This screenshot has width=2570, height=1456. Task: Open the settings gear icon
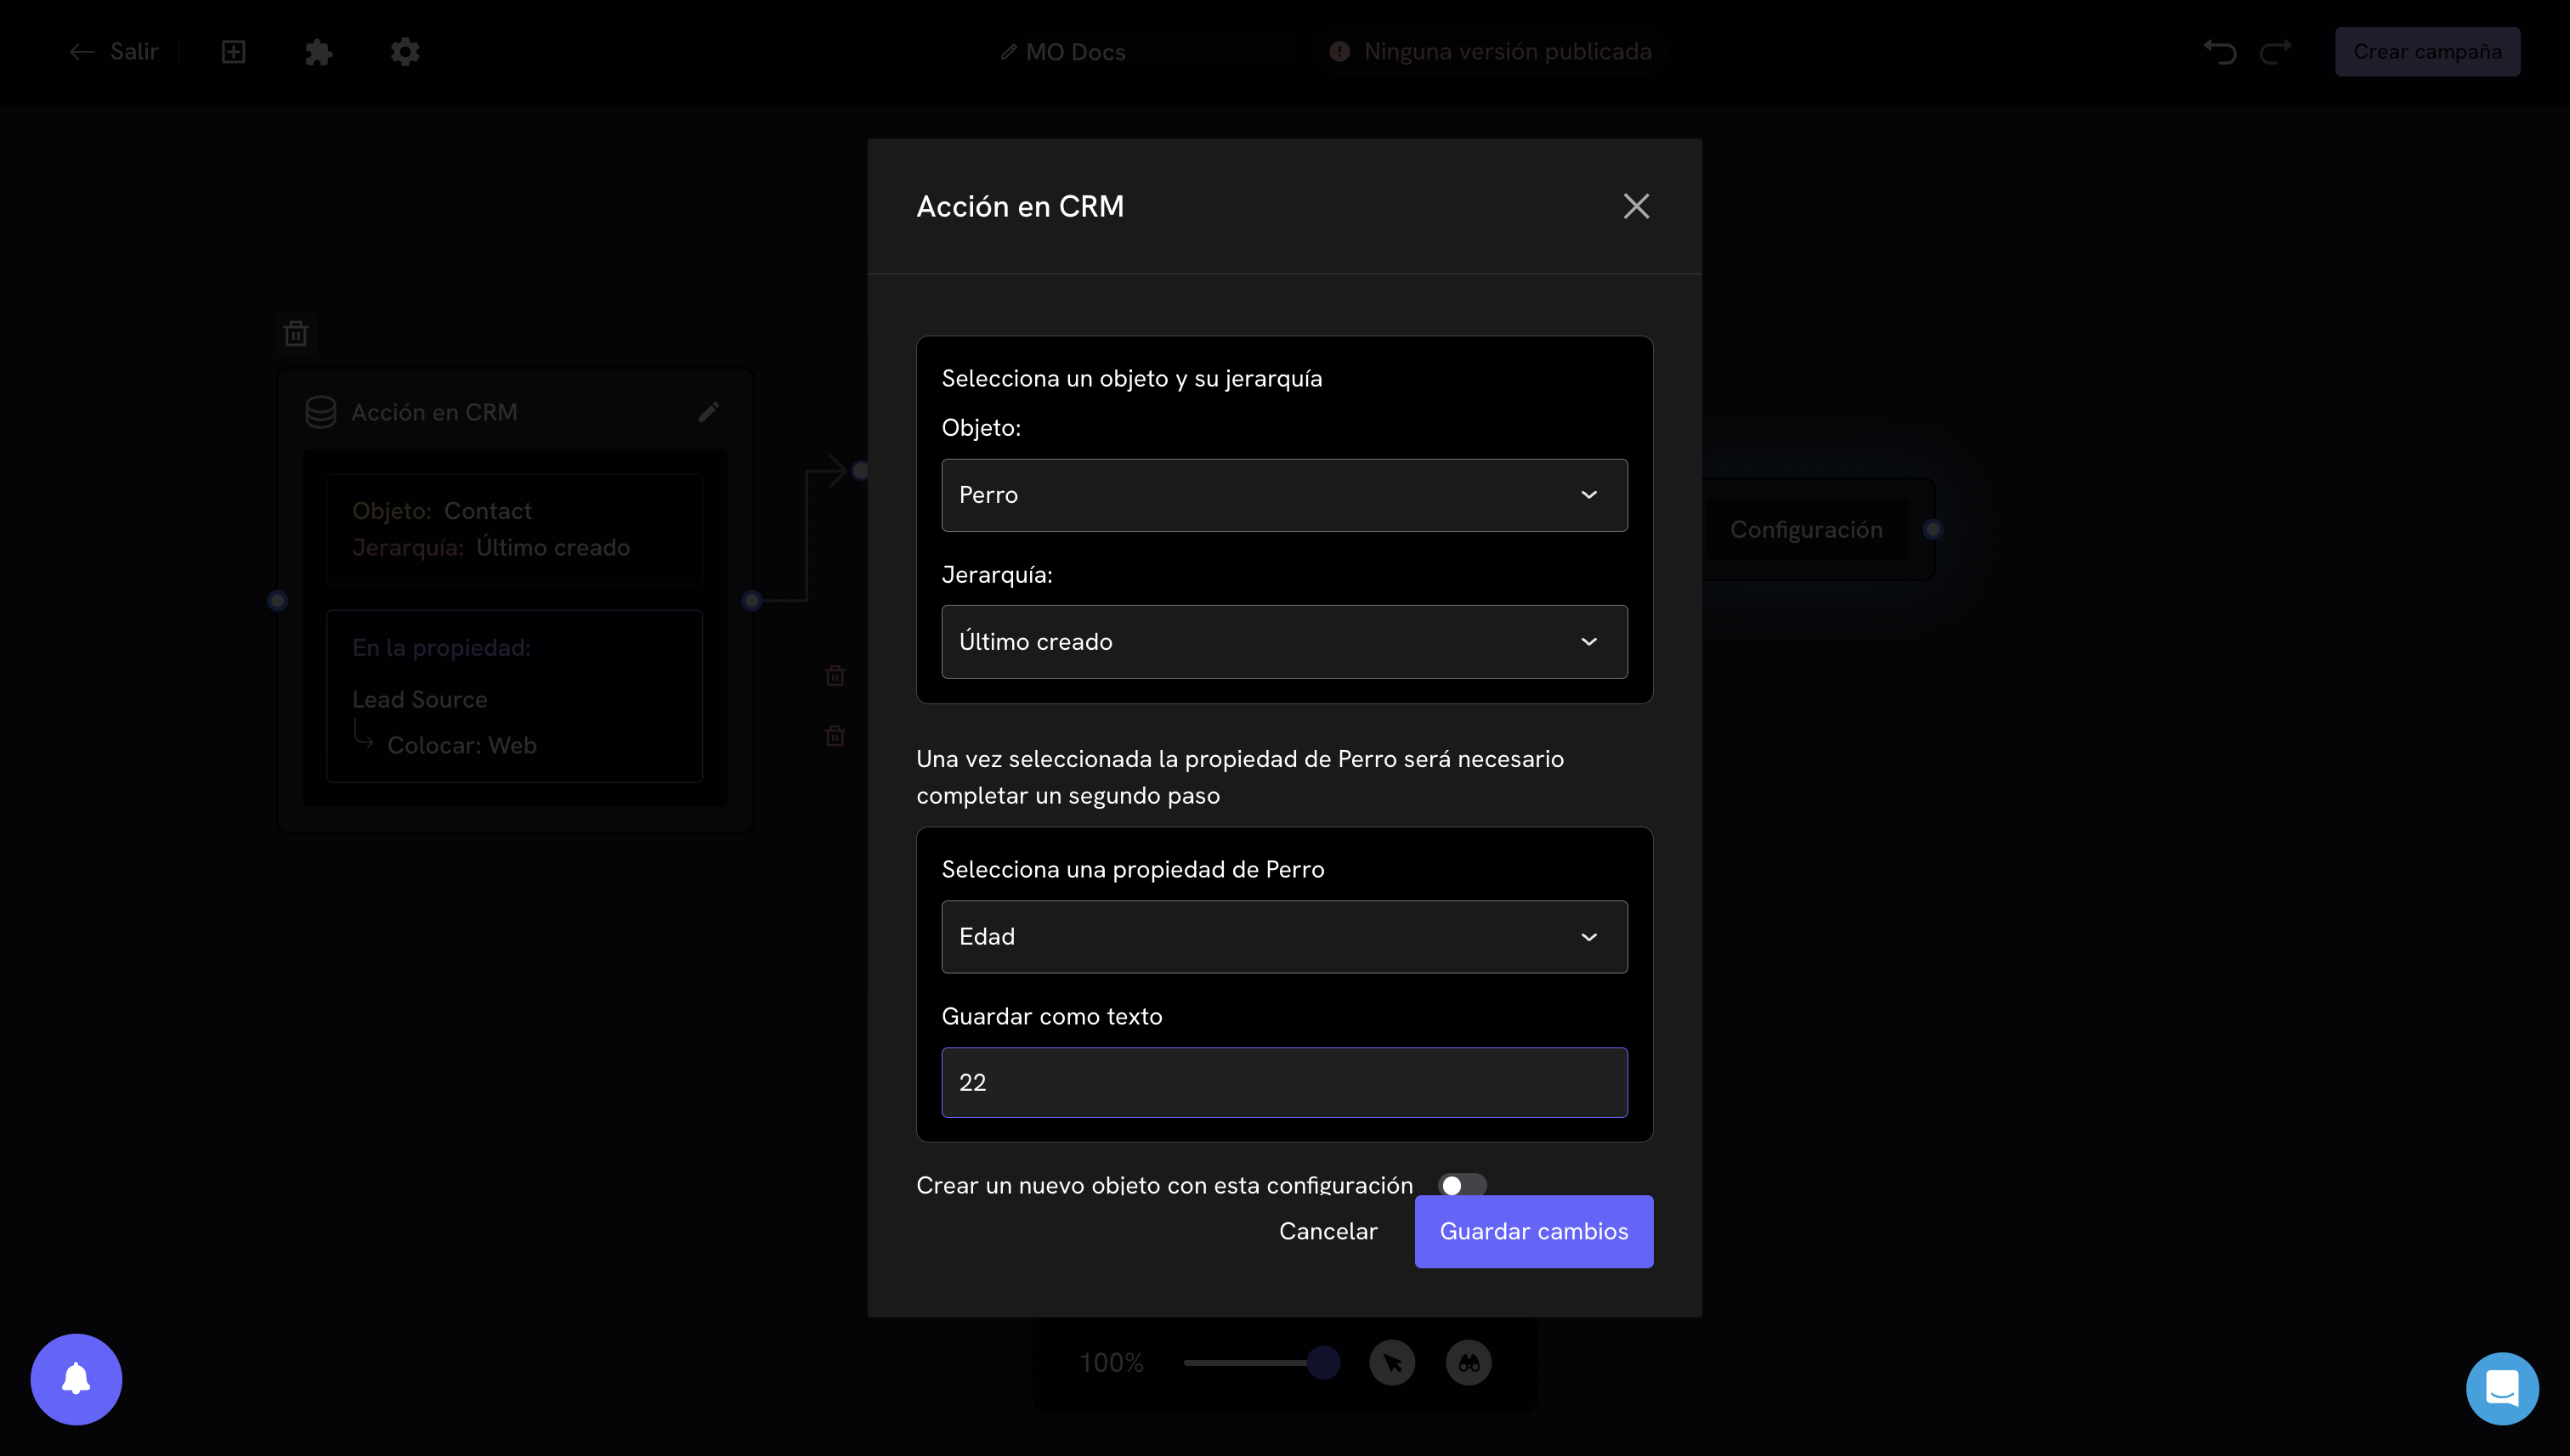click(x=405, y=52)
